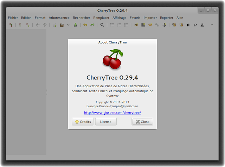Click the Giuseppe Penone email text
Viewport: 225px width, 167px height.
pos(112,106)
